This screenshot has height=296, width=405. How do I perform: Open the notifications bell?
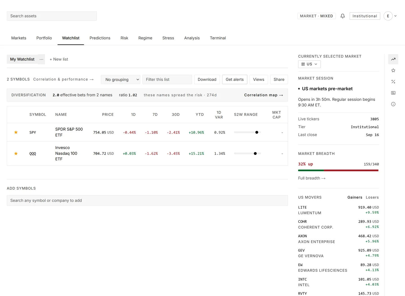click(343, 16)
